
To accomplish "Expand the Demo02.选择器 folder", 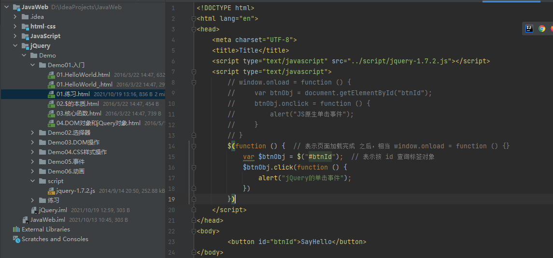I will click(x=33, y=133).
